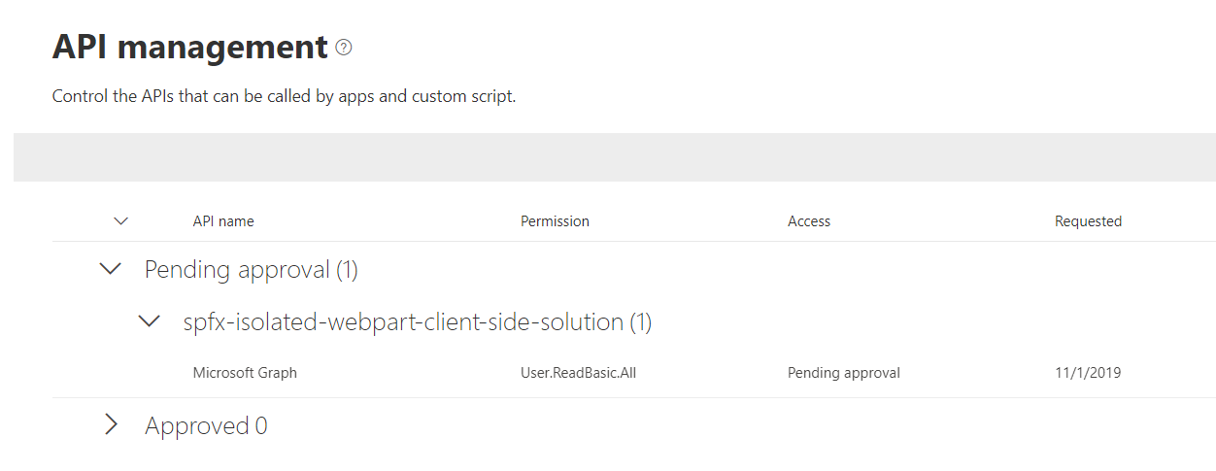This screenshot has height=471, width=1216.
Task: Select the Approved 0 group label
Action: (206, 425)
